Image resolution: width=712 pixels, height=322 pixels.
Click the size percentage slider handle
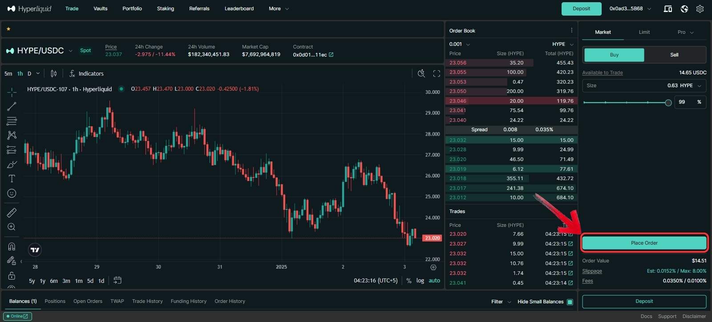pyautogui.click(x=668, y=103)
